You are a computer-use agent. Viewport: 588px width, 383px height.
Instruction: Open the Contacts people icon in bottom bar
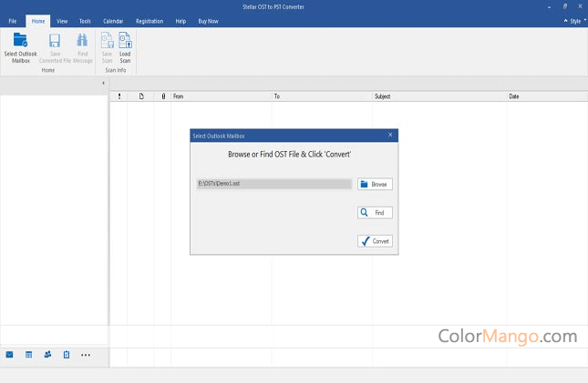click(47, 354)
